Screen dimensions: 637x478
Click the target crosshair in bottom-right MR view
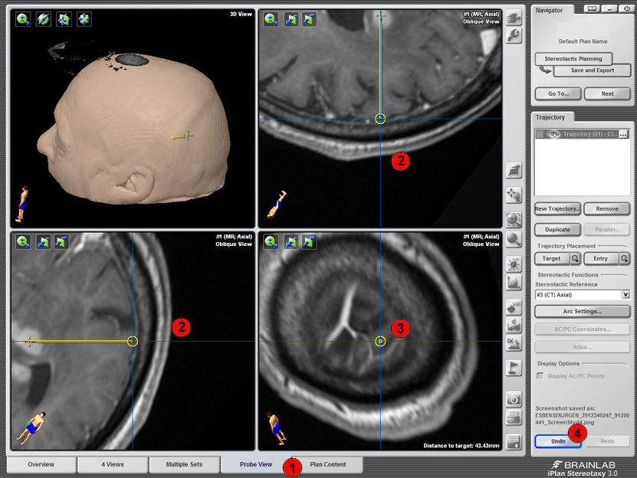coord(380,341)
